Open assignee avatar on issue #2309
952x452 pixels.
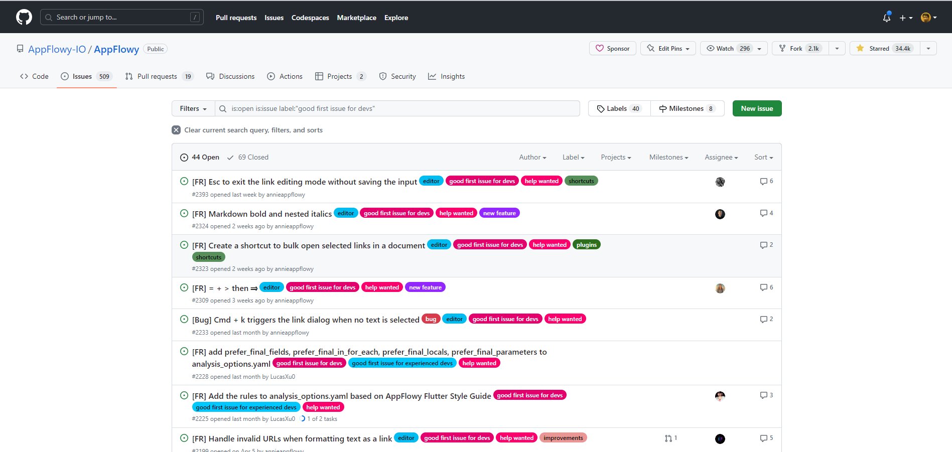pos(720,288)
